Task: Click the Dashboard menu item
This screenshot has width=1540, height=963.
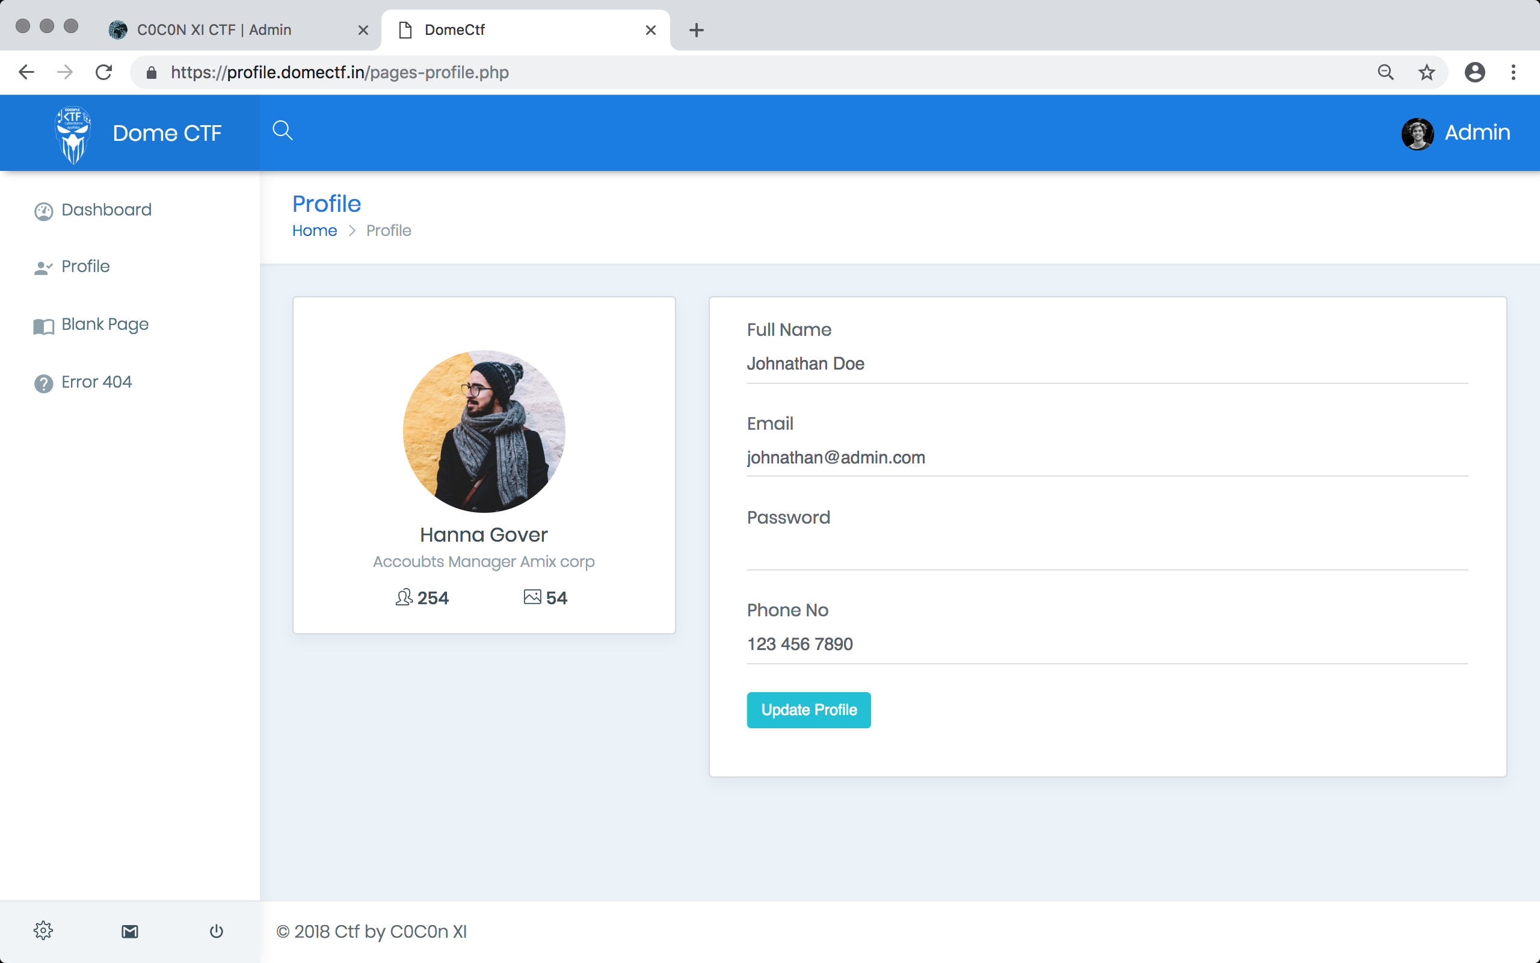Action: 108,209
